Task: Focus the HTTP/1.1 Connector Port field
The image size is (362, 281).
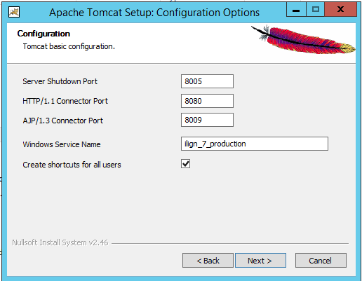Action: [x=207, y=101]
